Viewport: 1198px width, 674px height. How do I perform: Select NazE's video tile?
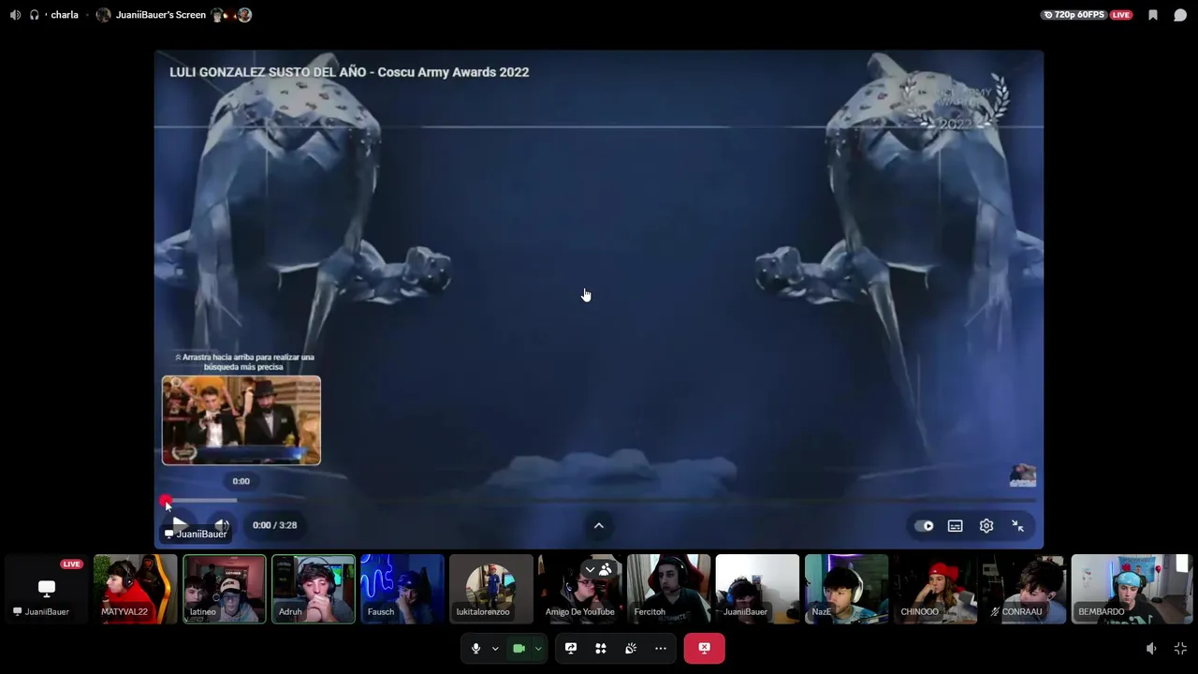(847, 589)
